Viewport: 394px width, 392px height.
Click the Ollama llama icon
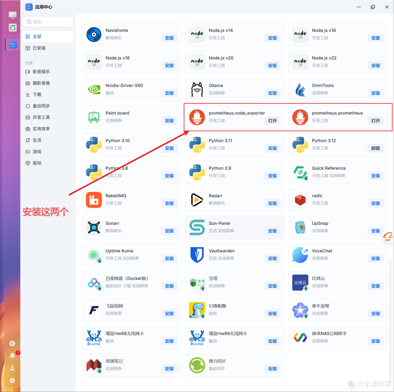[x=197, y=89]
